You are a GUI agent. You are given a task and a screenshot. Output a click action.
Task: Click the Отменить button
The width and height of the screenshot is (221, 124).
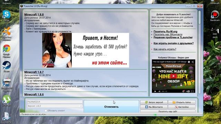111,106
